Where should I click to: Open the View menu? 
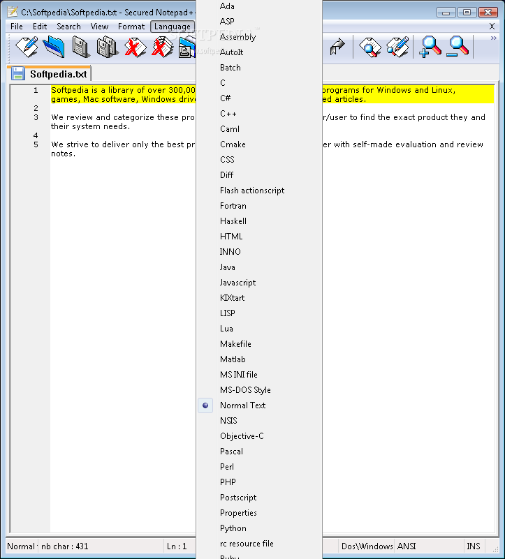pyautogui.click(x=99, y=27)
